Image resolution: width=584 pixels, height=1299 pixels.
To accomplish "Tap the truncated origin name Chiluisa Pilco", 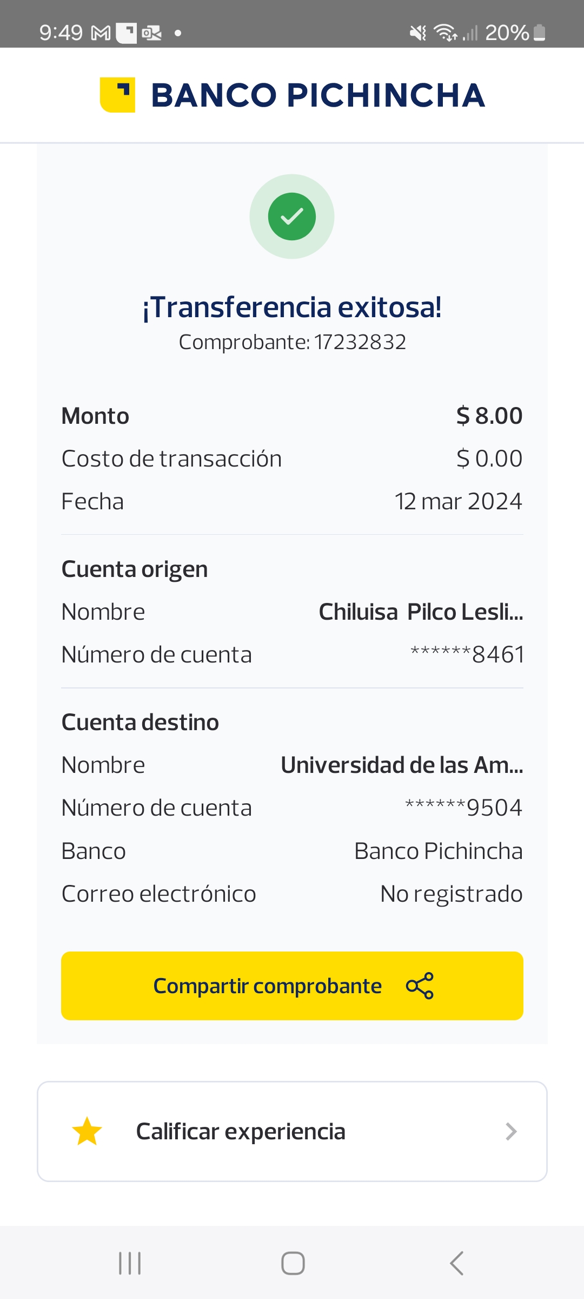I will click(421, 612).
